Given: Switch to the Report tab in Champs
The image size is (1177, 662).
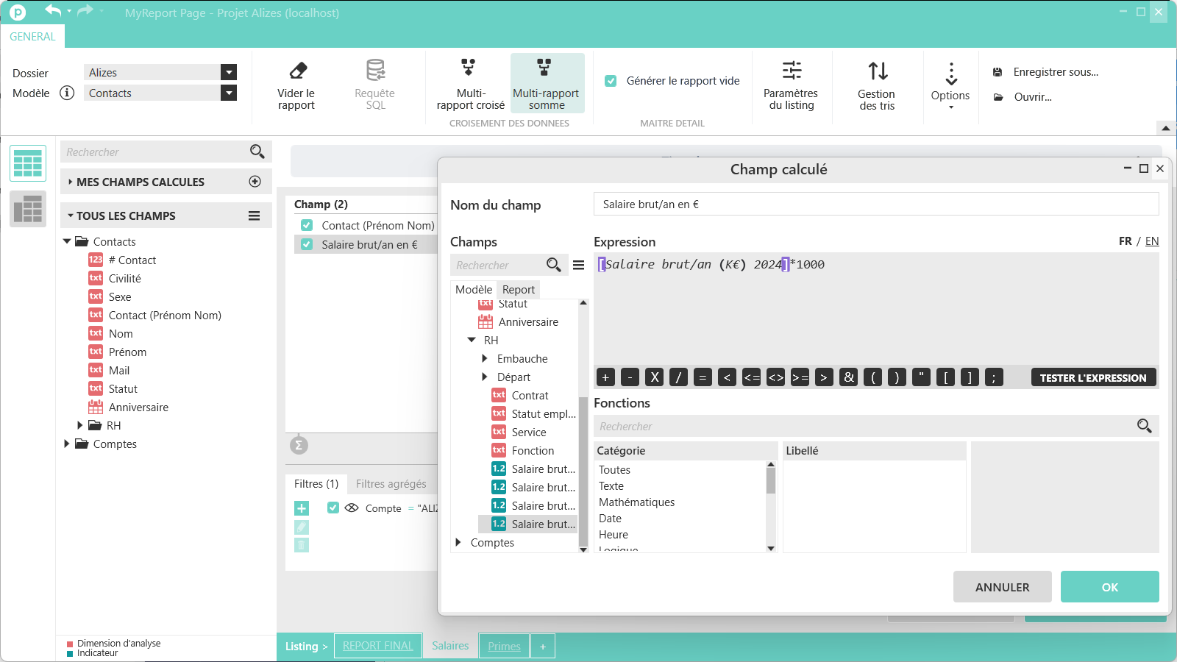Looking at the screenshot, I should [x=519, y=290].
